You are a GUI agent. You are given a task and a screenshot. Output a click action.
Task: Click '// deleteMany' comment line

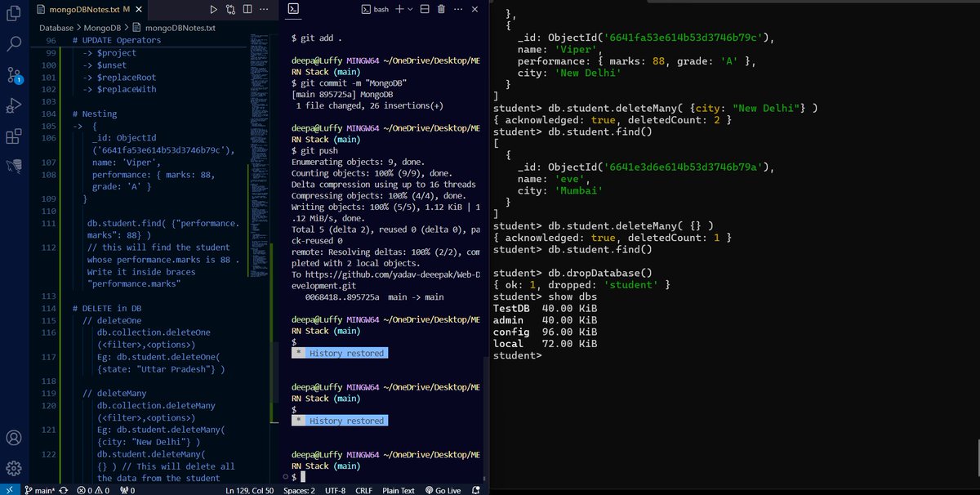(x=115, y=393)
